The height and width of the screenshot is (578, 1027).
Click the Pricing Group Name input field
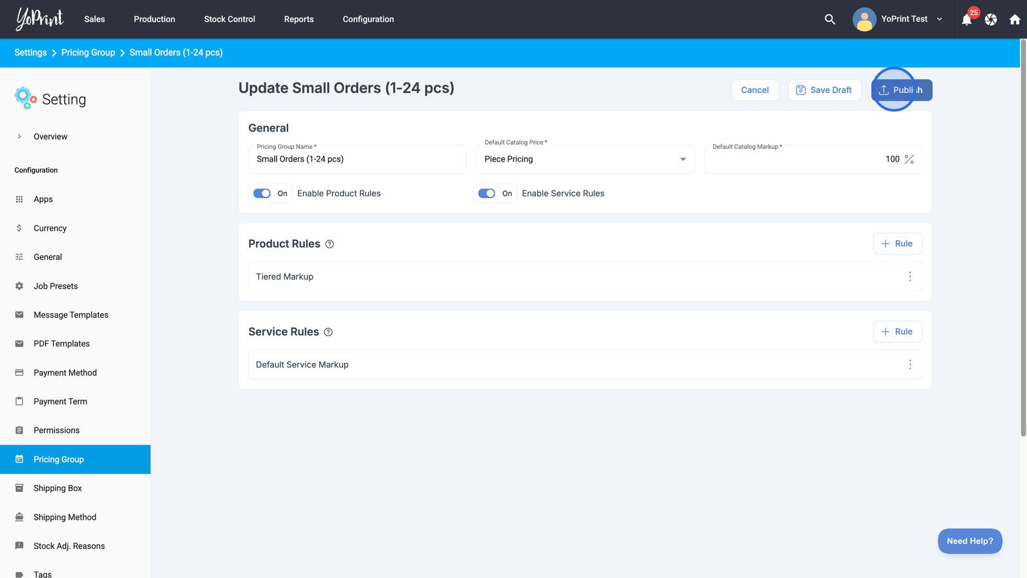coord(357,160)
